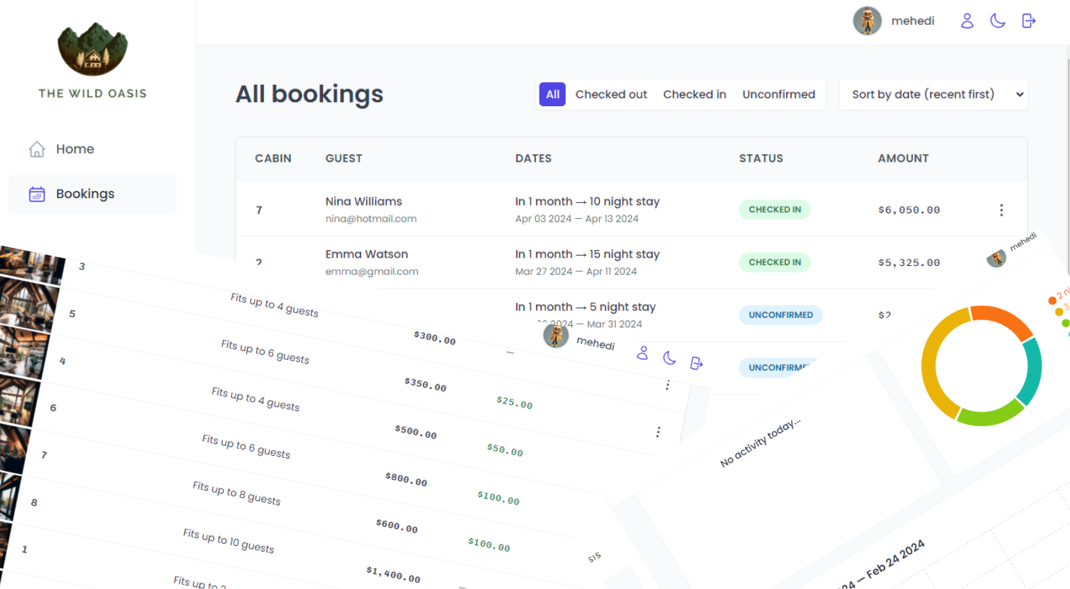Click the Bookings calendar icon in sidebar

pos(37,194)
